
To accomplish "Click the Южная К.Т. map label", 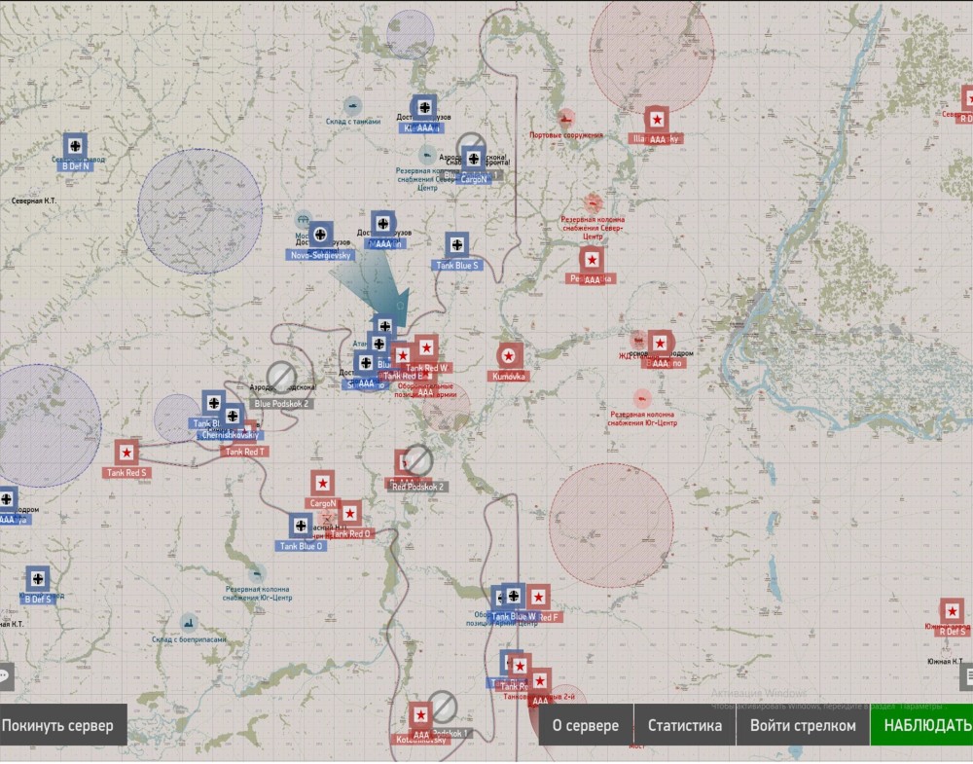I will (945, 662).
